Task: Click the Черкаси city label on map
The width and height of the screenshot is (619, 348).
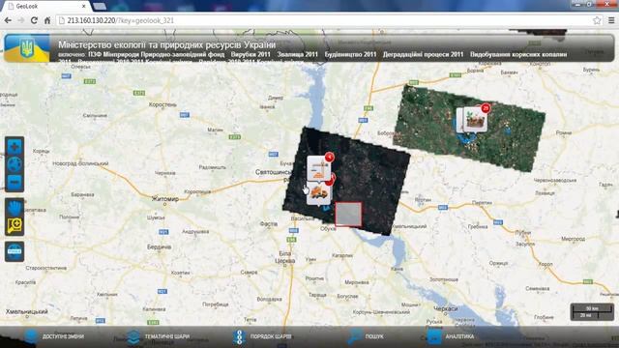Action: pos(446,308)
